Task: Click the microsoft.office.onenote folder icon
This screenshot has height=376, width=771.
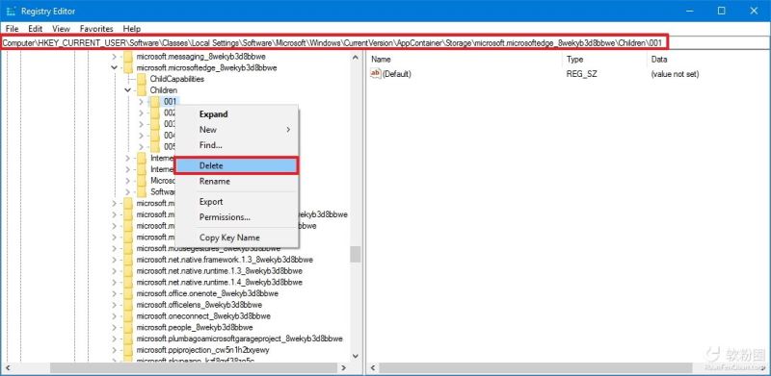Action: pyautogui.click(x=128, y=293)
